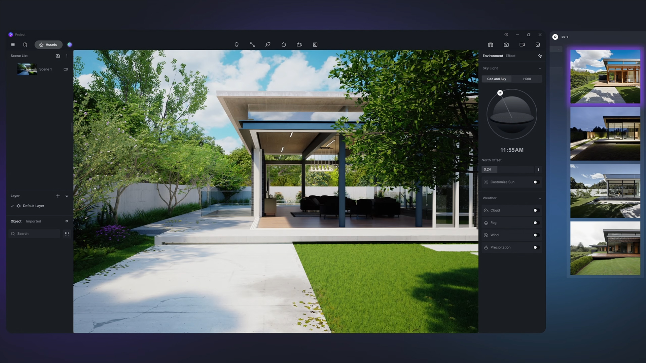Collapse the Sky Light section
The width and height of the screenshot is (646, 363).
coord(540,68)
